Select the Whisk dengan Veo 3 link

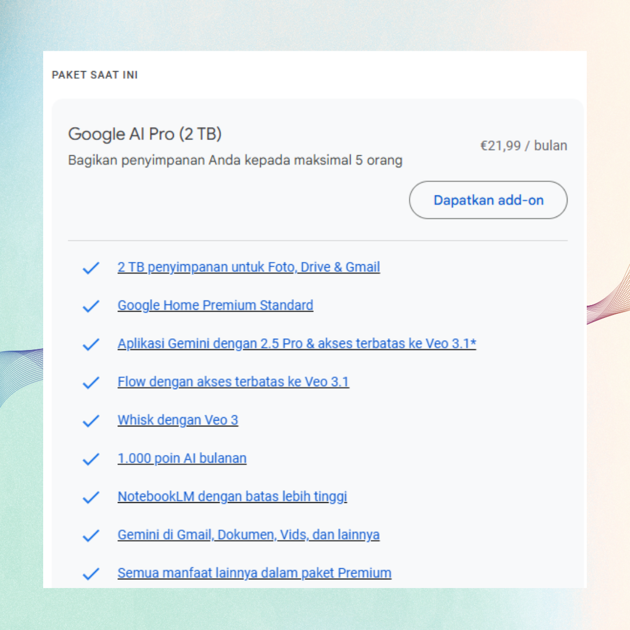pyautogui.click(x=178, y=420)
